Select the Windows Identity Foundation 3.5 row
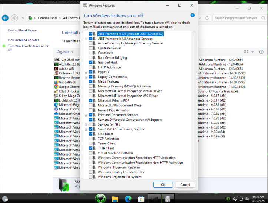Screen dimensions: 268x203 point(121,172)
